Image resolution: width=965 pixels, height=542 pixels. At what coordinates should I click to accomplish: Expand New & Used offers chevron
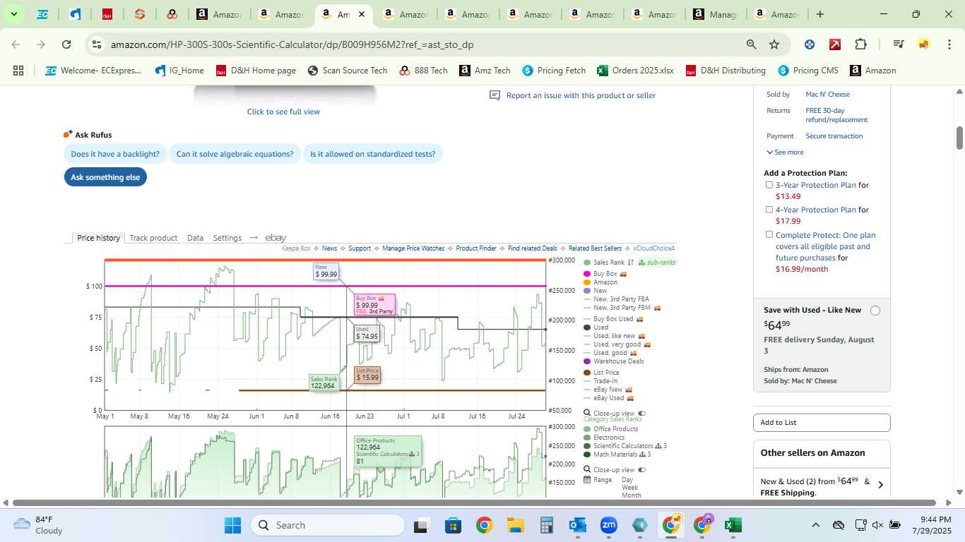pyautogui.click(x=880, y=485)
